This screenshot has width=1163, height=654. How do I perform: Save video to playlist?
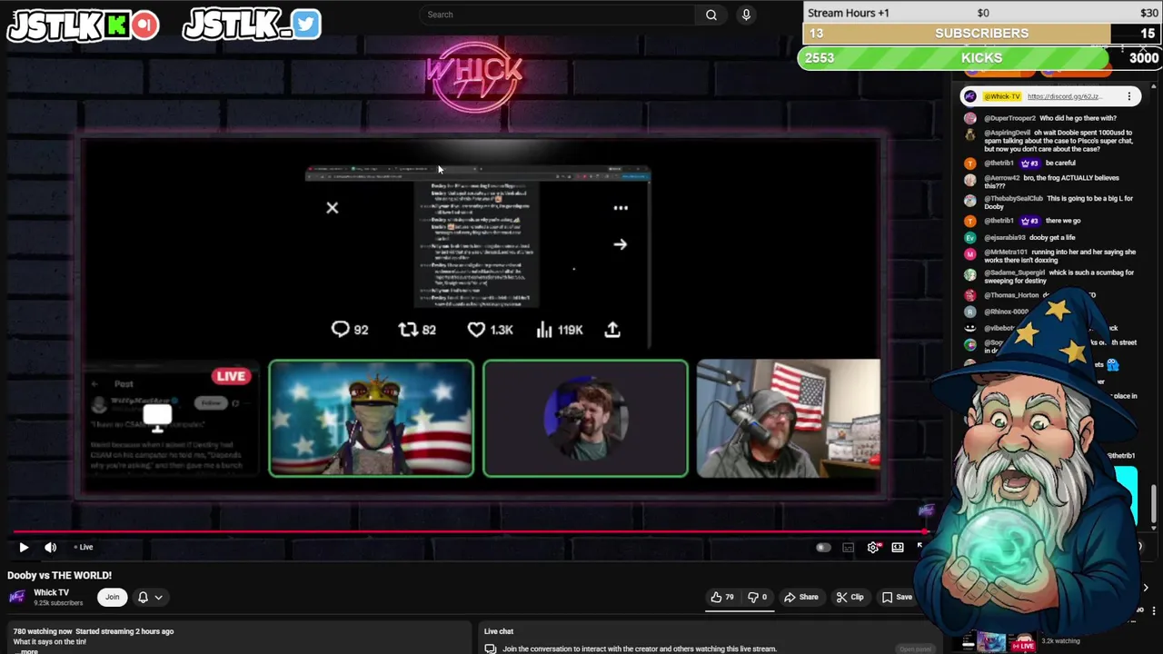point(897,597)
